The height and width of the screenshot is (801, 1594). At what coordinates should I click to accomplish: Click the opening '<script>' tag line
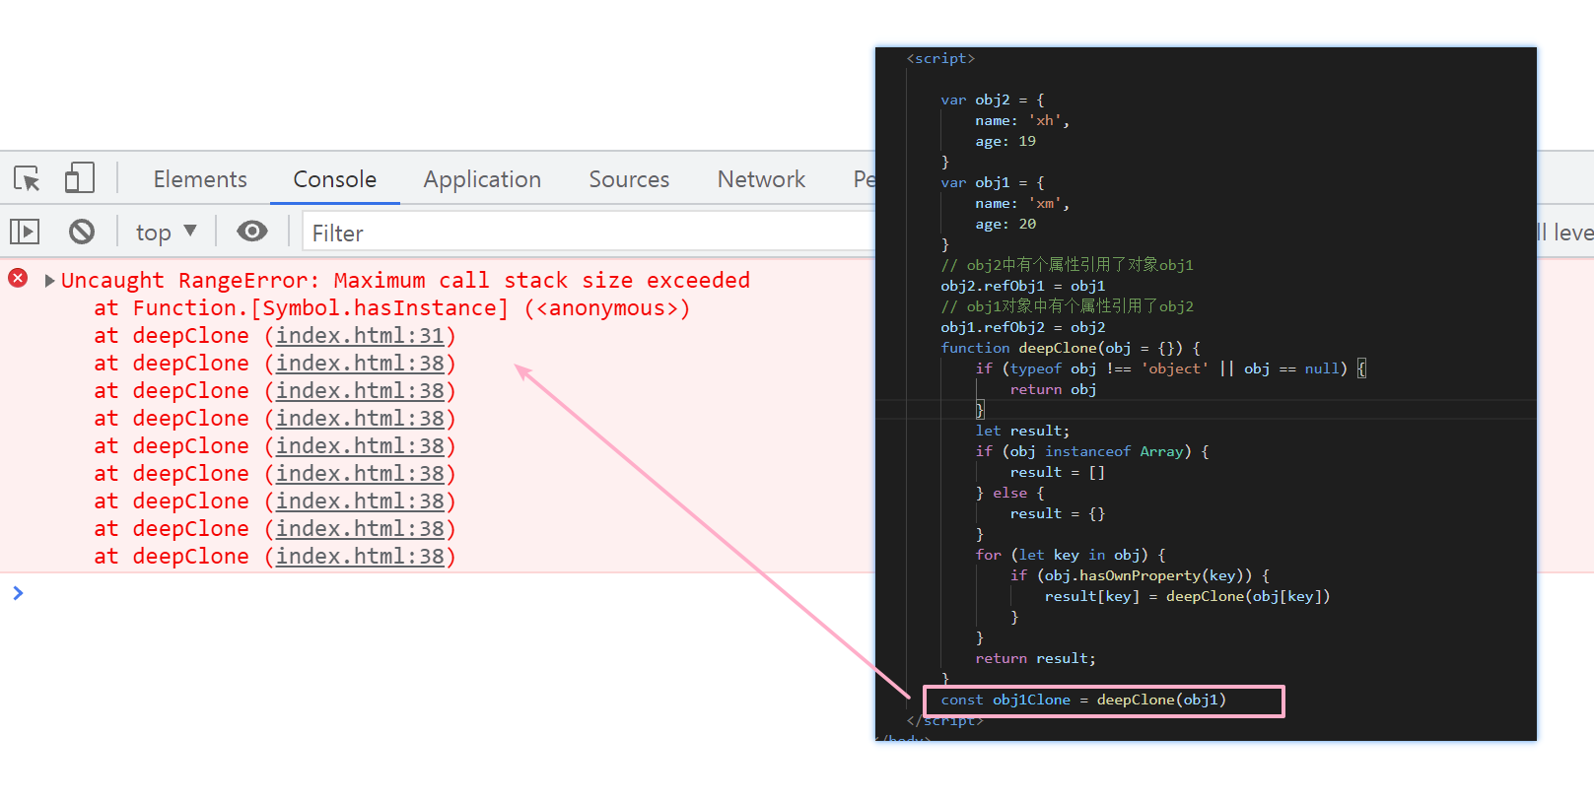click(x=940, y=58)
